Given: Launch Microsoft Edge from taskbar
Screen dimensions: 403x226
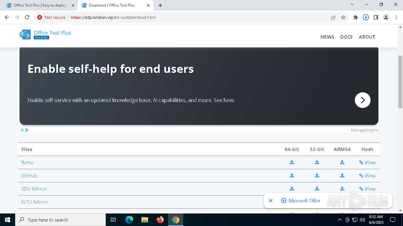Looking at the screenshot, I should [129, 220].
